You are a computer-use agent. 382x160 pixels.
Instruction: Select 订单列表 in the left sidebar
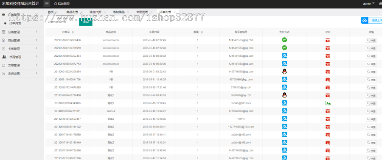[15, 23]
